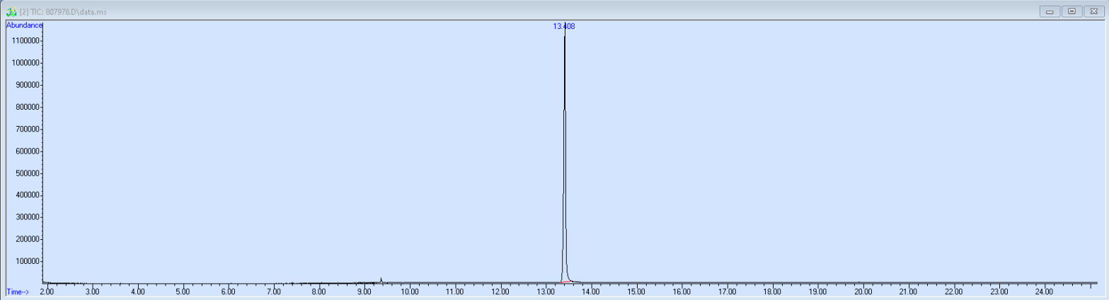Screen dimensions: 1109x300
Task: Click the 700000 abundance tick label
Action: (28, 129)
